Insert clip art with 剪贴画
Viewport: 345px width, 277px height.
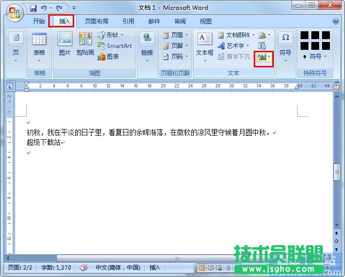(x=85, y=43)
